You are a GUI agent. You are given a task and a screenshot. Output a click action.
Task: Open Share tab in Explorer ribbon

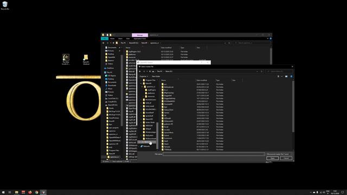tap(120, 38)
